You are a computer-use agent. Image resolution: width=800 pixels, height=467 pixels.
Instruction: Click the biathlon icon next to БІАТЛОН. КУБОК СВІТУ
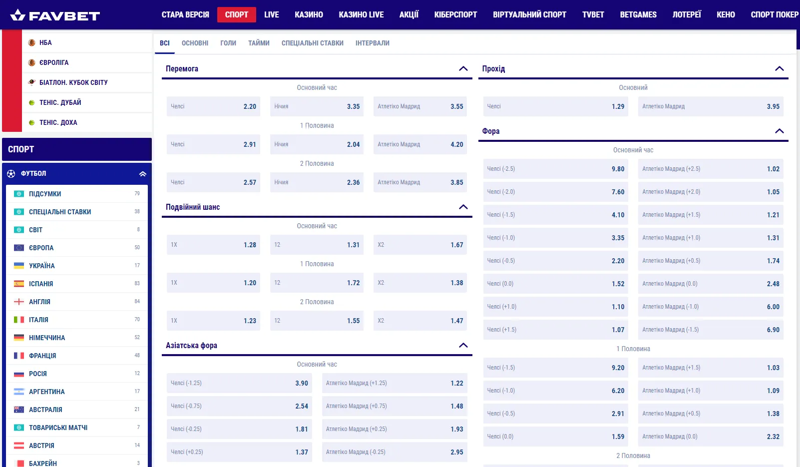[x=32, y=82]
